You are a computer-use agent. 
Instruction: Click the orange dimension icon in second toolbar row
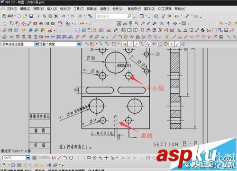[82, 24]
